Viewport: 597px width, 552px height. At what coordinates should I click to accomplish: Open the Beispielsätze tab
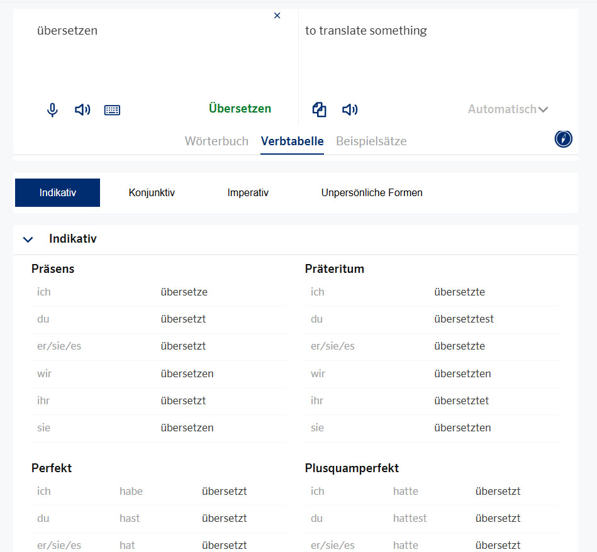371,141
